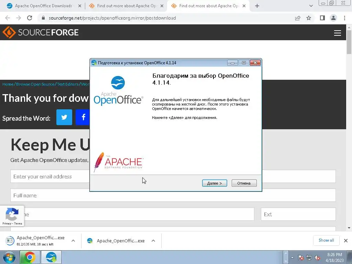The image size is (352, 264).
Task: Open the SourceForge hamburger menu
Action: coord(338,33)
